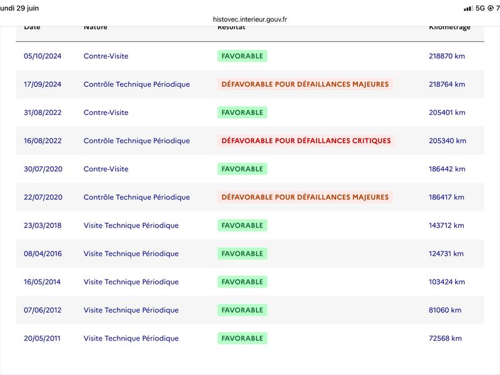The height and width of the screenshot is (375, 500).
Task: Tap the 5G signal status icon
Action: click(480, 8)
